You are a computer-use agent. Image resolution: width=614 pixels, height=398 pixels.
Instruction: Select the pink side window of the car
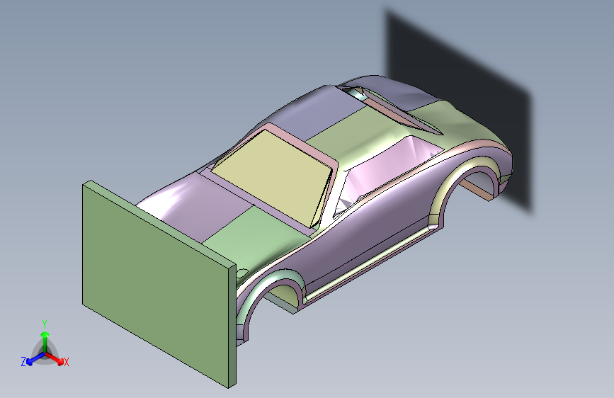tap(387, 169)
